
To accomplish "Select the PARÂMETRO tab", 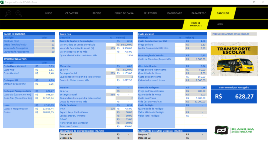I will click(199, 13).
